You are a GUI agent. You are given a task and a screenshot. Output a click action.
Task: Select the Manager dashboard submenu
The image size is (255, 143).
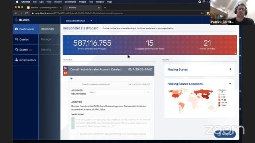(x=49, y=39)
